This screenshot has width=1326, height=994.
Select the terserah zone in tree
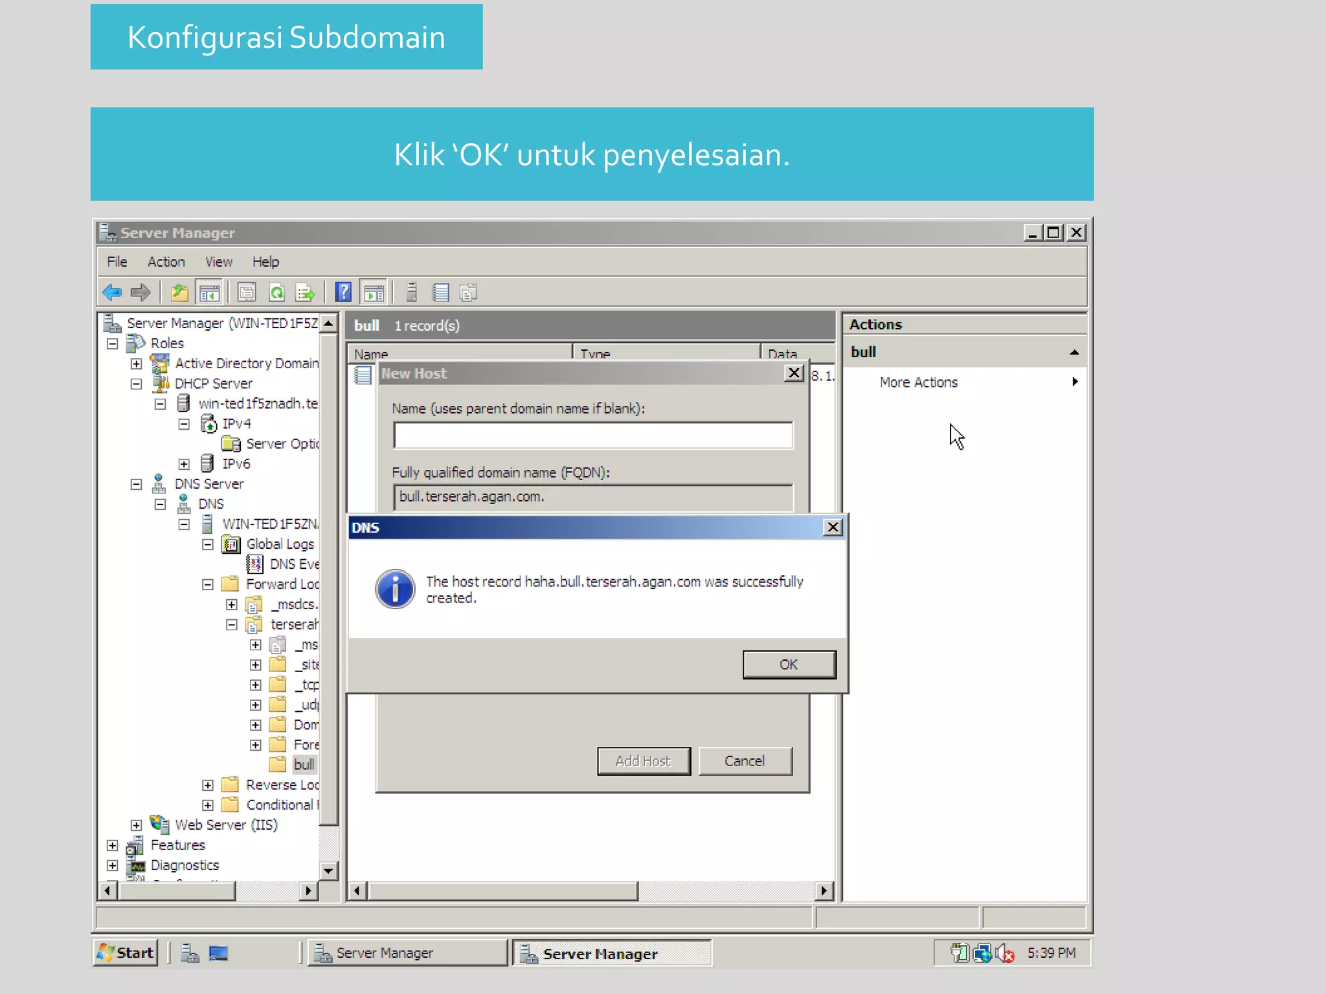point(295,624)
